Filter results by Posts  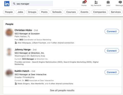[x=44, y=12]
